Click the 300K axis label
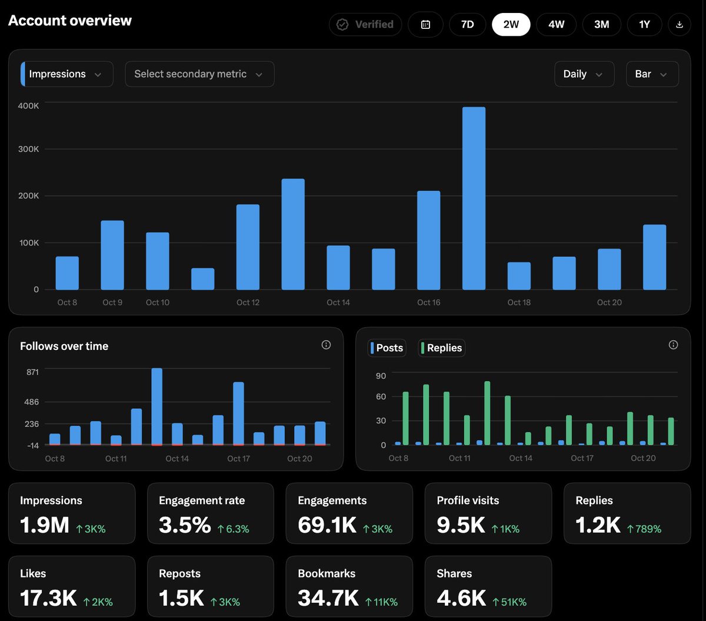 28,149
